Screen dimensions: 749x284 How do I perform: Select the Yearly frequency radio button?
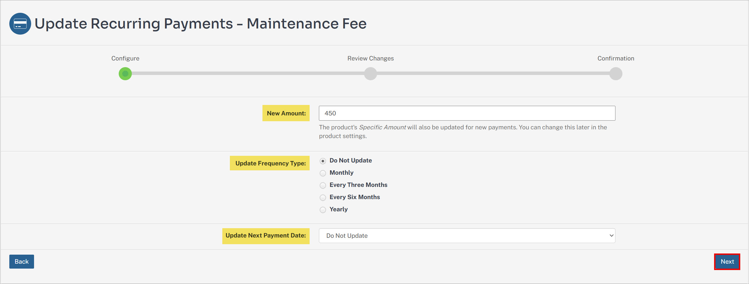323,210
